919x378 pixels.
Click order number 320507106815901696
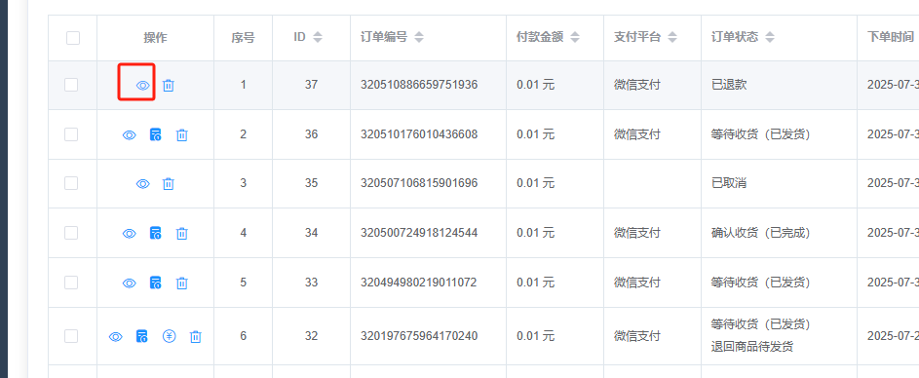click(x=419, y=183)
